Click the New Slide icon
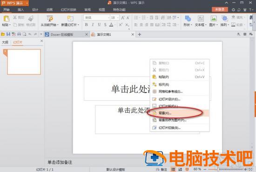Screen dimensions: 256x172 click(70, 19)
